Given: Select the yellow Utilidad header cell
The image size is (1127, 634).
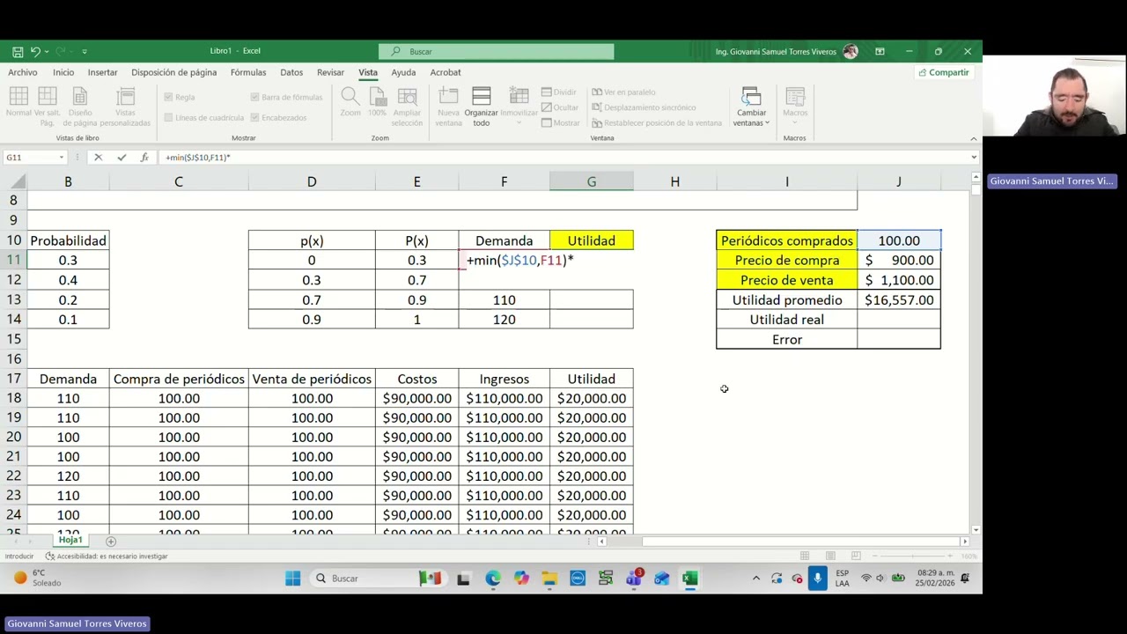Looking at the screenshot, I should (x=592, y=240).
